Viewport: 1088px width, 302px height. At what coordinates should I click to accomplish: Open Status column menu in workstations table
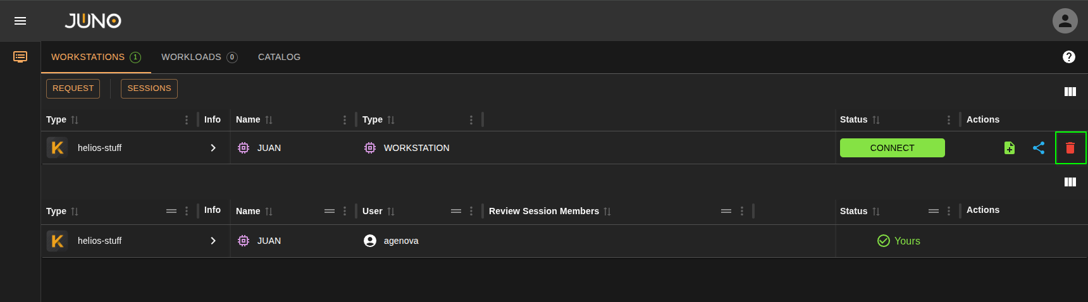click(948, 120)
